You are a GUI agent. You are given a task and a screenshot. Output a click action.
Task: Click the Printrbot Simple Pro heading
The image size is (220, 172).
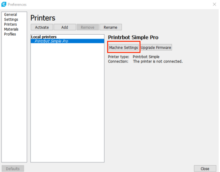(133, 38)
